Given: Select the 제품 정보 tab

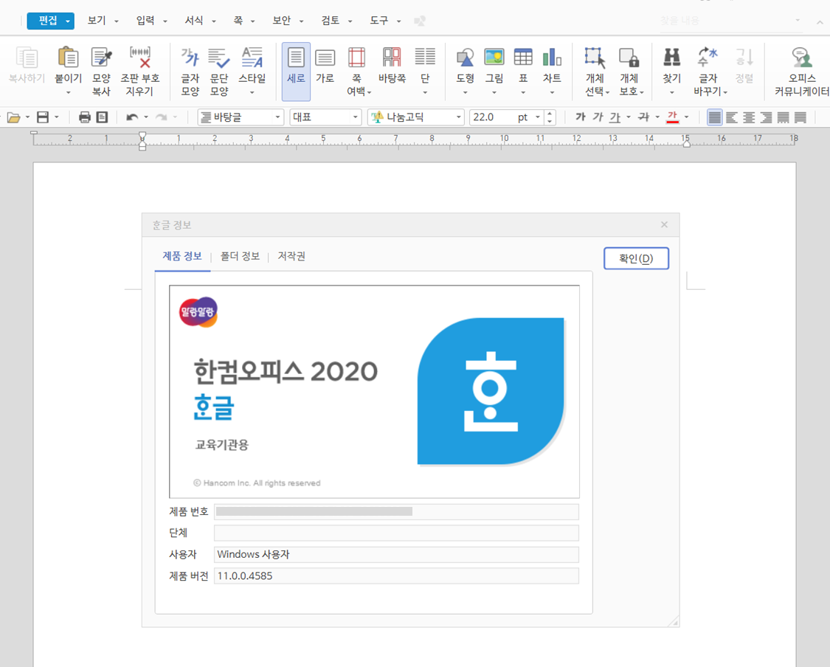Looking at the screenshot, I should pos(182,256).
